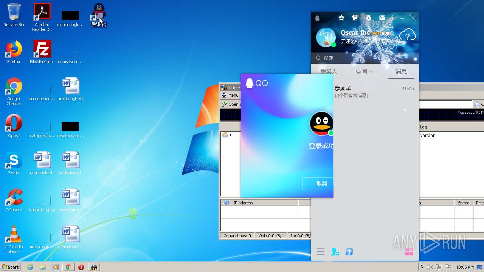Click the QQ logo in the login dialog

[x=257, y=83]
